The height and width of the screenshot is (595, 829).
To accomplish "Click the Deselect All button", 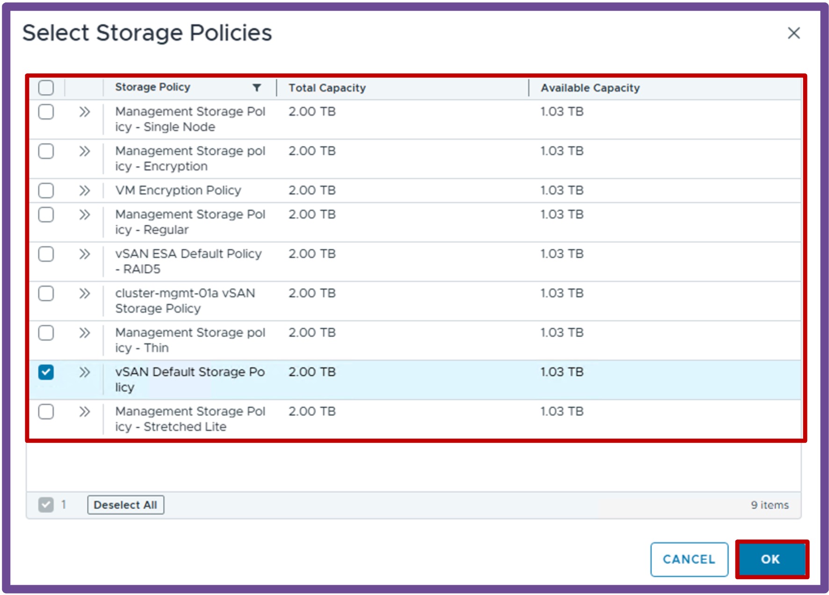I will [125, 505].
